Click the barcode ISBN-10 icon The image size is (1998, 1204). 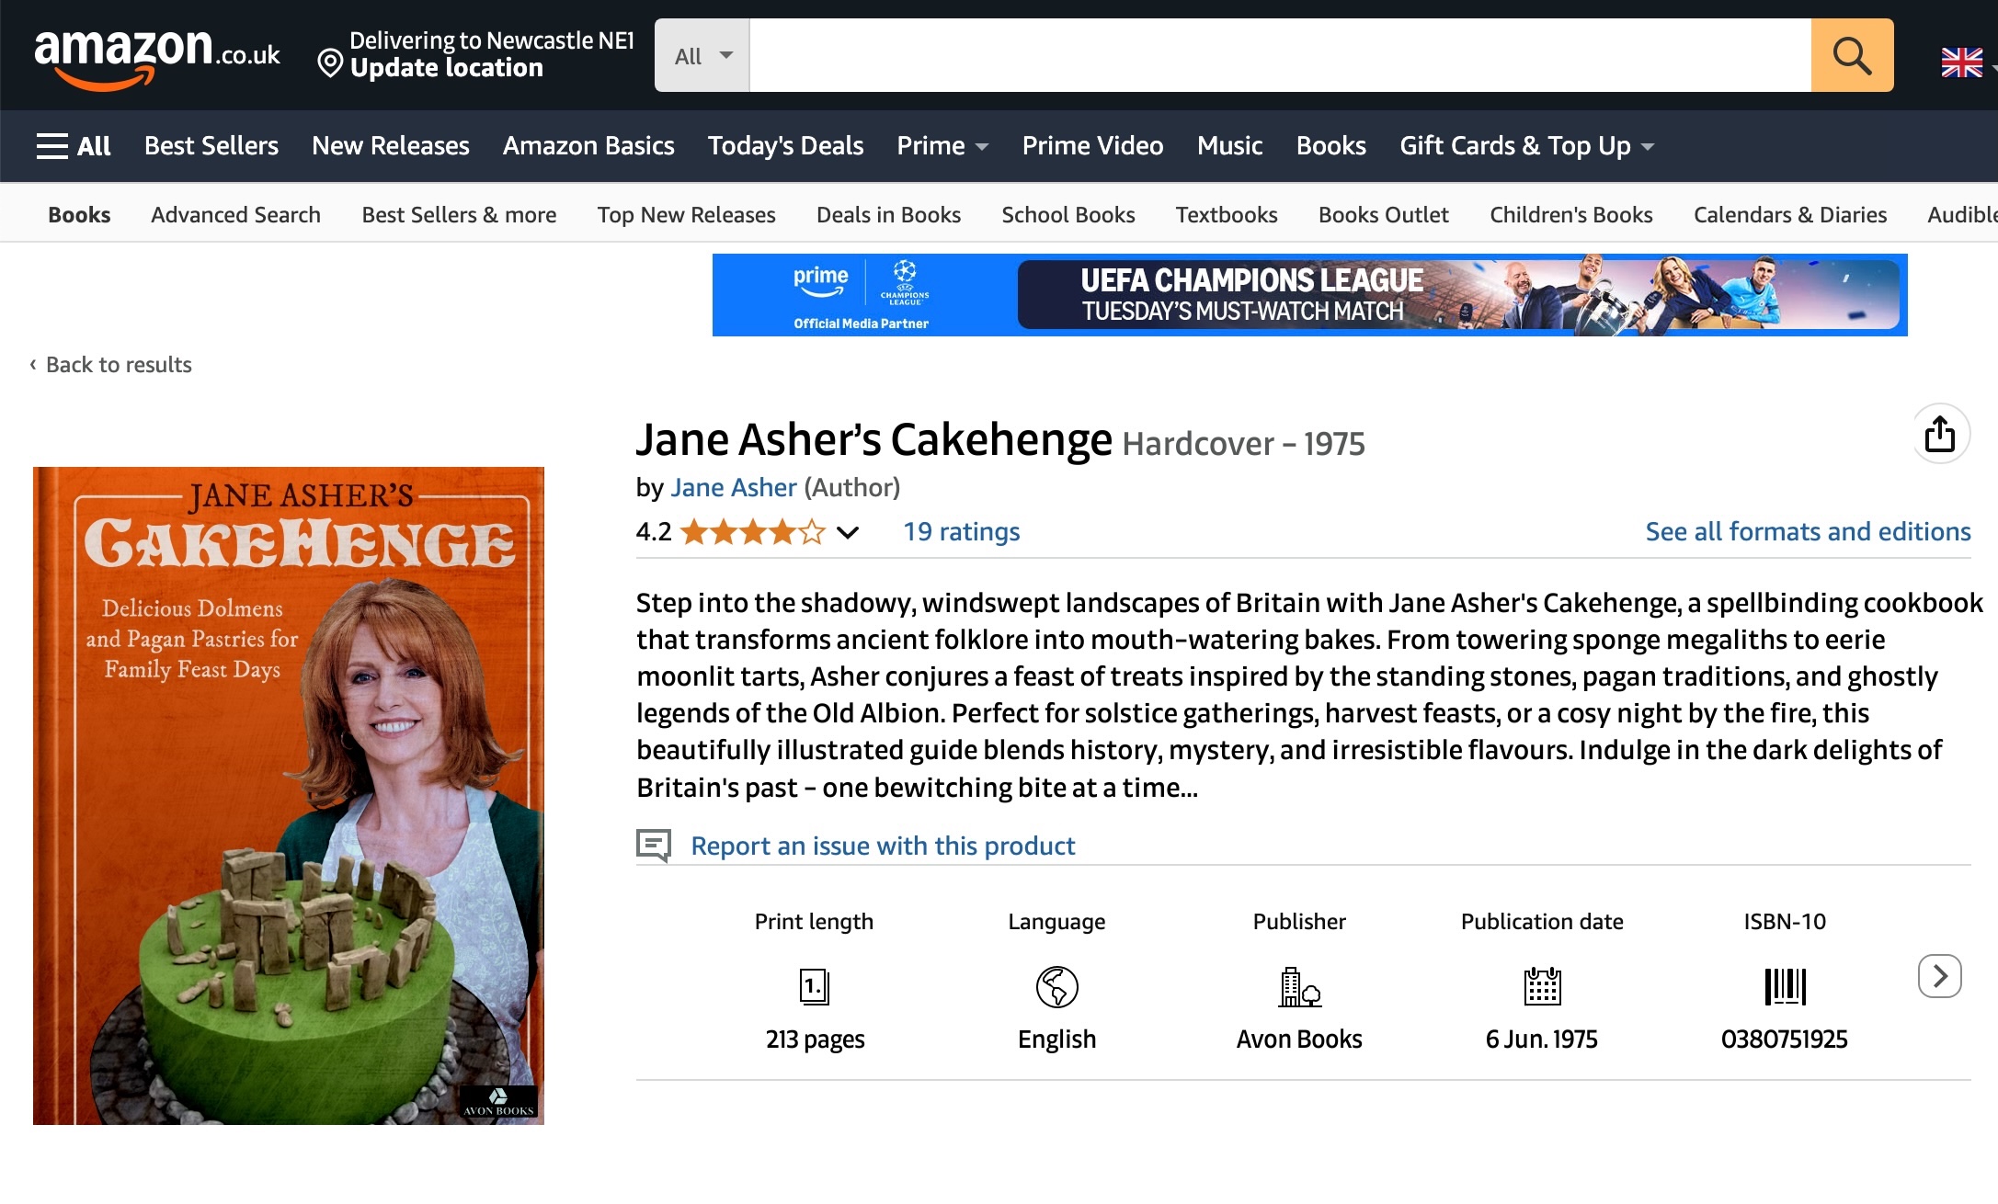pyautogui.click(x=1785, y=986)
